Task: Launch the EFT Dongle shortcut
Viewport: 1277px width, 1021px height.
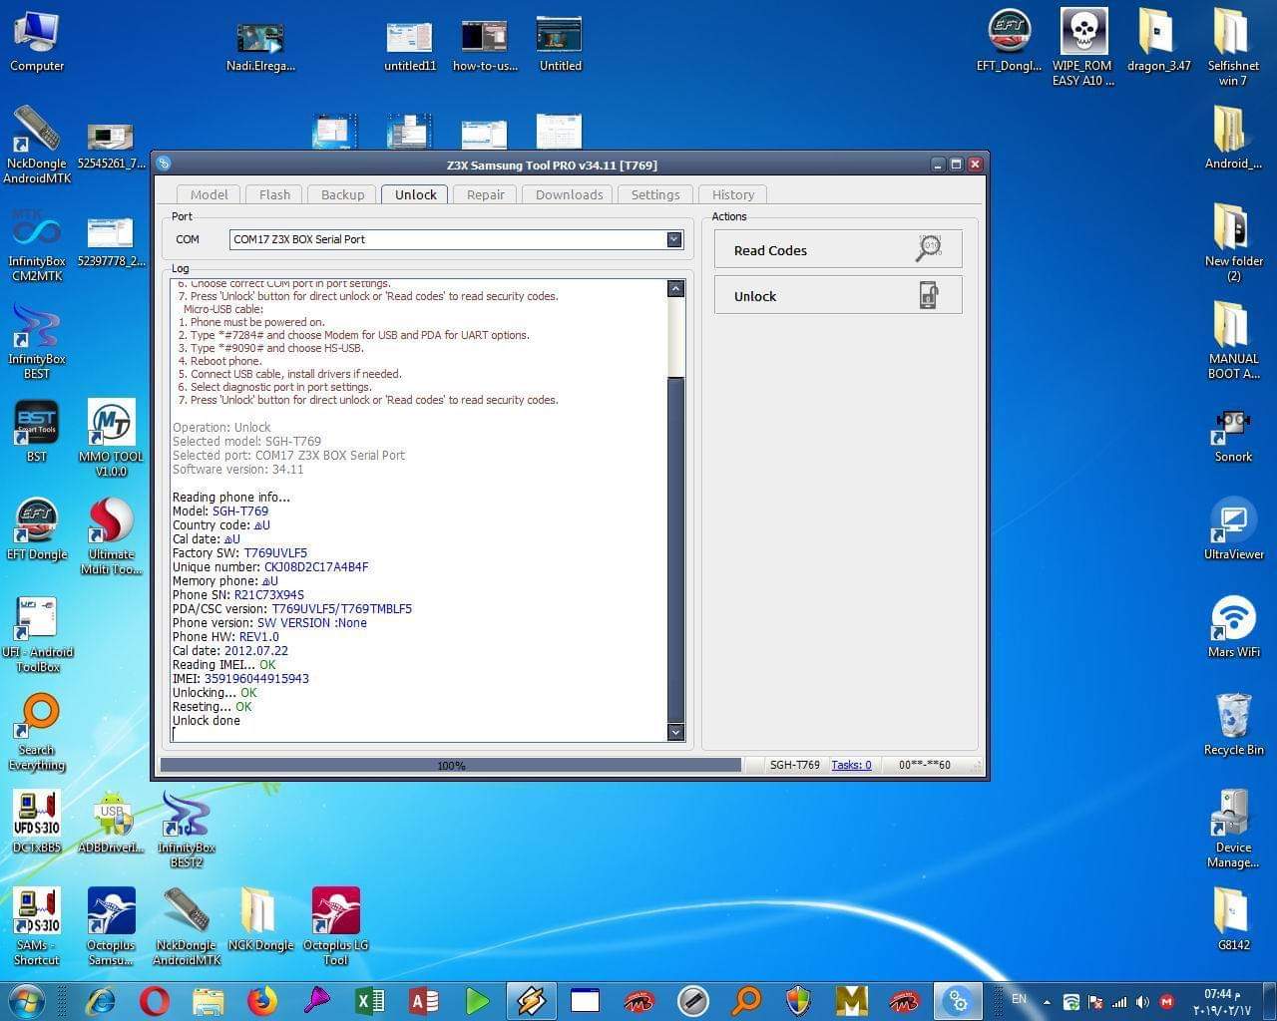Action: (x=37, y=528)
